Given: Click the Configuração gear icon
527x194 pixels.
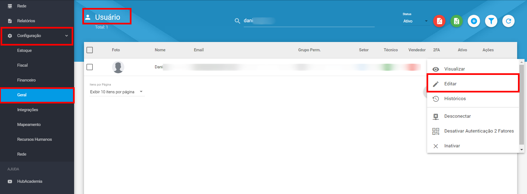Looking at the screenshot, I should [10, 36].
